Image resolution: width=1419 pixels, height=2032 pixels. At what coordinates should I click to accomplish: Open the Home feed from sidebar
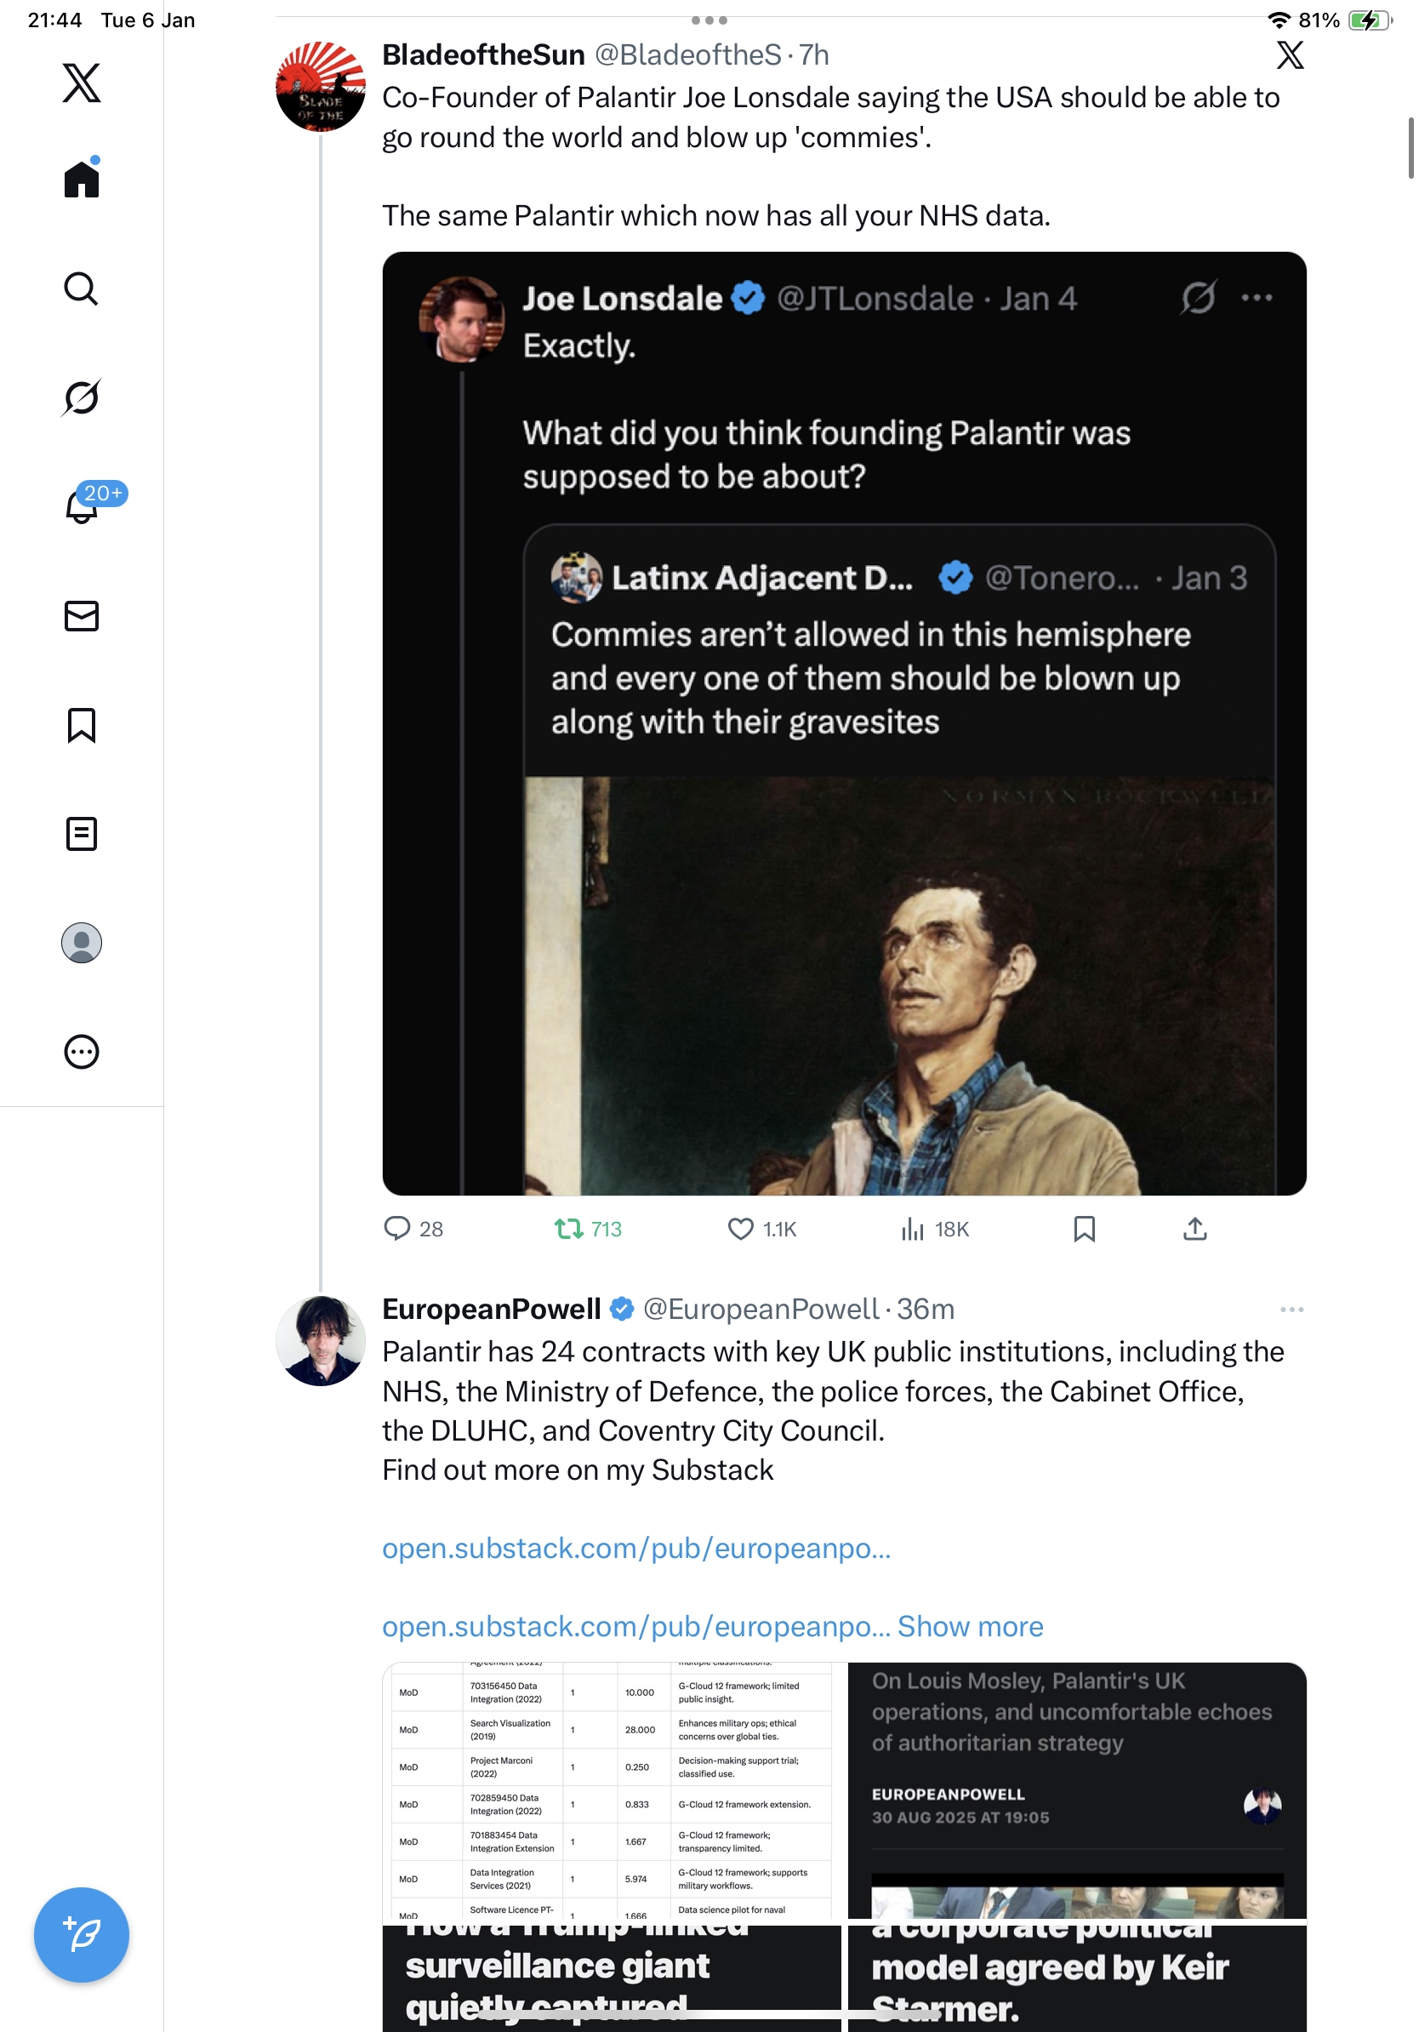tap(82, 180)
